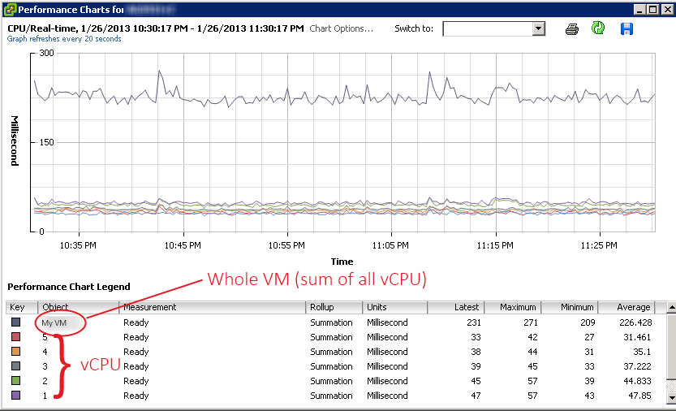The image size is (676, 411).
Task: Click the purple color swatch for vCPU 1
Action: (x=16, y=396)
